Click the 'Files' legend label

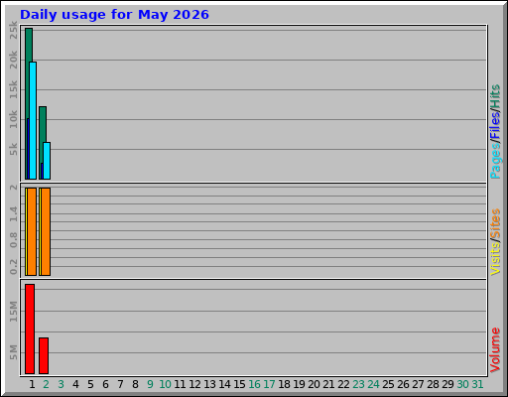pyautogui.click(x=495, y=126)
